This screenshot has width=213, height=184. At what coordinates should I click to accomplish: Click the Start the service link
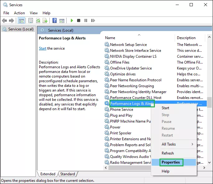point(43,48)
